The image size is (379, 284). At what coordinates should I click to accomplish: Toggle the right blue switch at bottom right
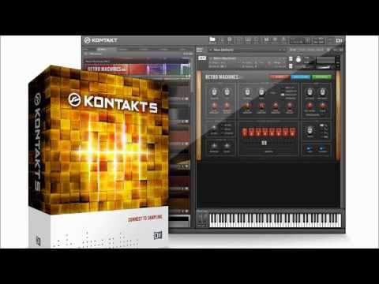pos(323,149)
